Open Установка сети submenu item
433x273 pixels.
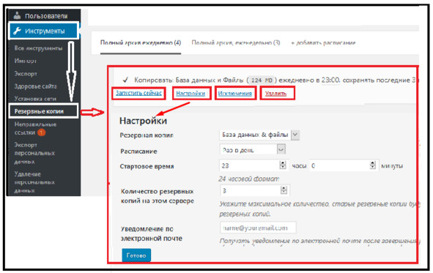pos(35,99)
